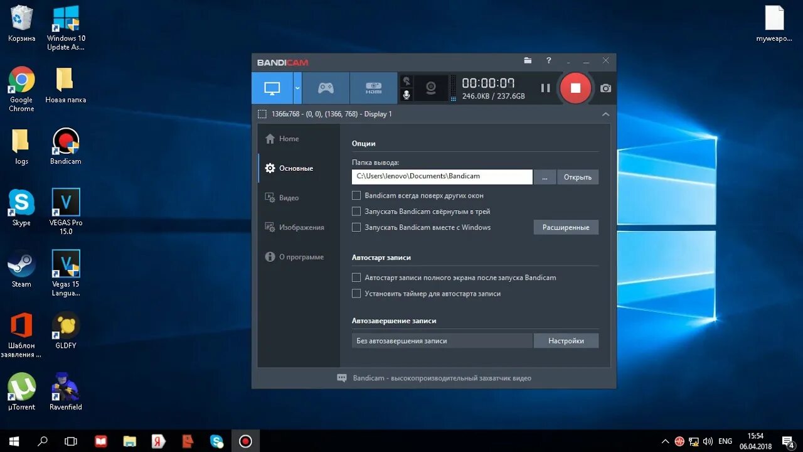Select Vegas 15 Language desktop shortcut

[x=66, y=274]
